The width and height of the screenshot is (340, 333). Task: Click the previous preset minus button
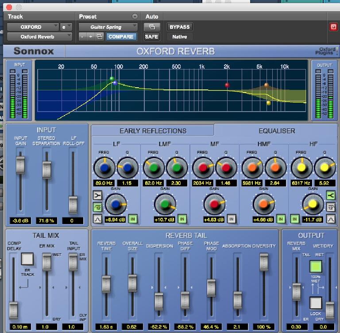pos(82,37)
